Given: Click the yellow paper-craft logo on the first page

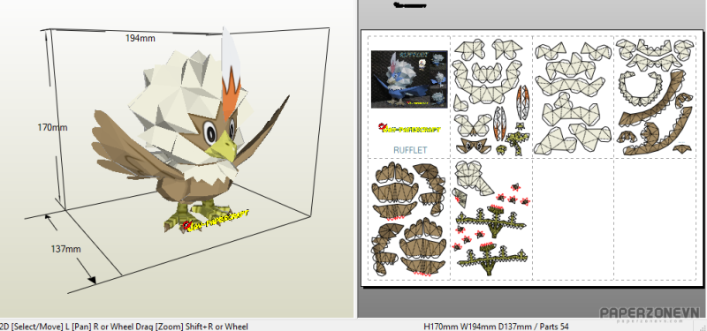Looking at the screenshot, I should 410,129.
